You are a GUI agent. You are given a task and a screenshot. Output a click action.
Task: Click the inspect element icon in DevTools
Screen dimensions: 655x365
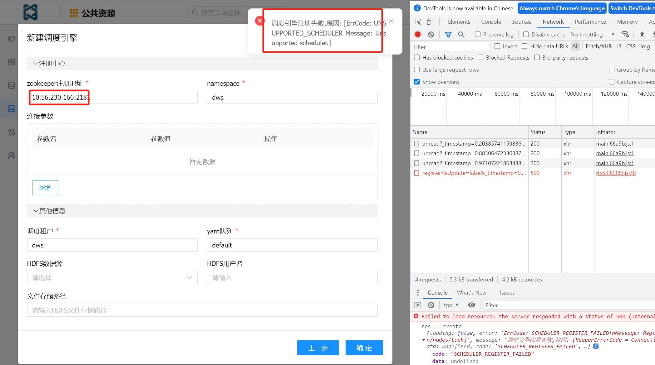(417, 22)
